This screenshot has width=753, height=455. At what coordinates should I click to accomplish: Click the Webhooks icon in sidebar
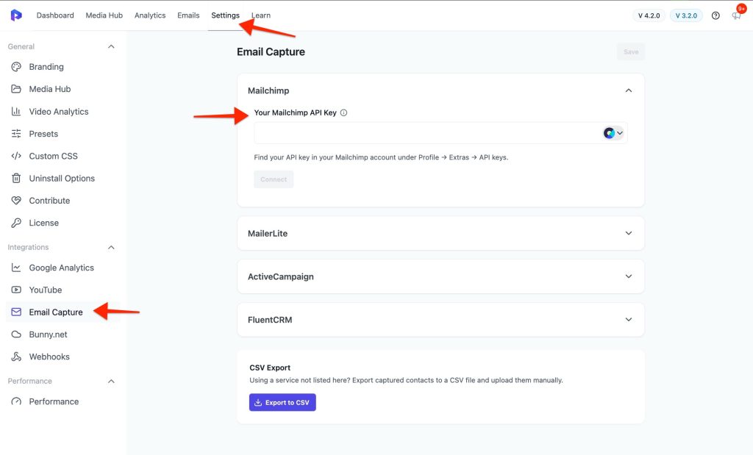(16, 357)
